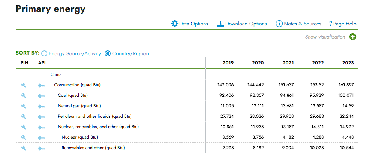Click pin icon for Natural gas row
Viewport: 372px width, 166px height.
point(24,106)
